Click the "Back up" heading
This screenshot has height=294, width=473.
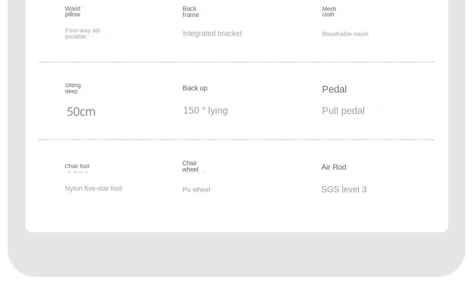tap(195, 88)
